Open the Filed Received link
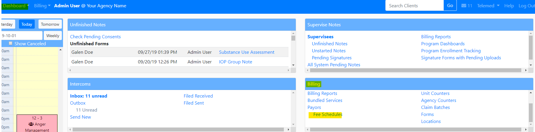Image resolution: width=535 pixels, height=132 pixels. click(198, 96)
